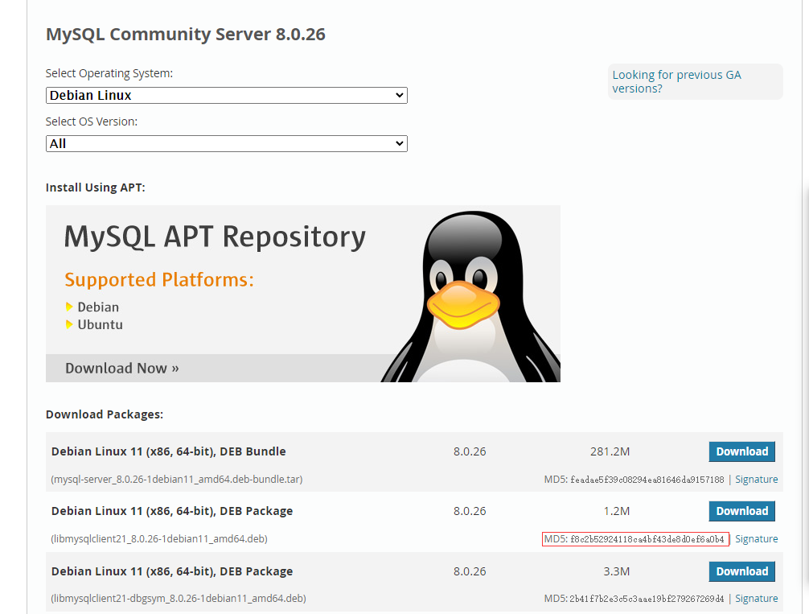Viewport: 809px width, 614px height.
Task: Open Signature link for libmysqlclient21_8.0.26 package
Action: point(757,538)
